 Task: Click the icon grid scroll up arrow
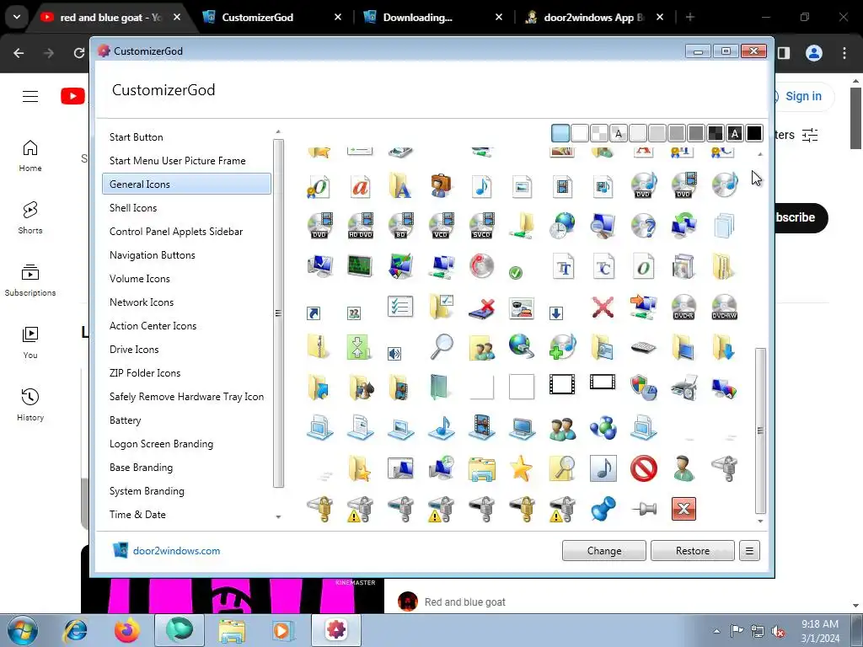coord(760,154)
